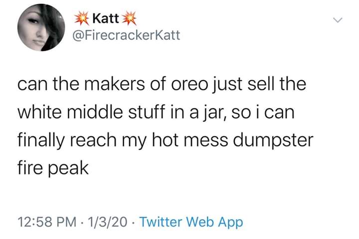This screenshot has height=239, width=359.
Task: Click the explosion emoji after Katt
Action: (129, 19)
